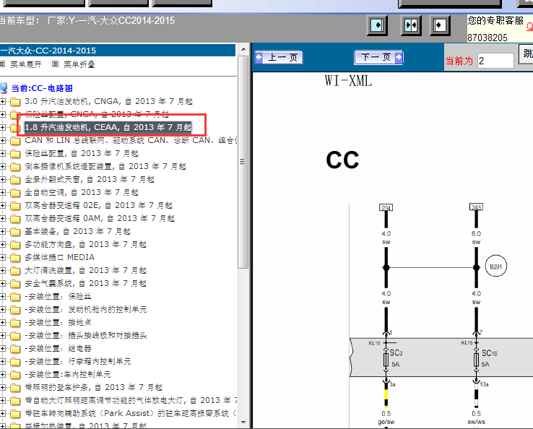Click 菜单折叠 collapse-all menu icon
533x429 pixels.
(x=56, y=64)
